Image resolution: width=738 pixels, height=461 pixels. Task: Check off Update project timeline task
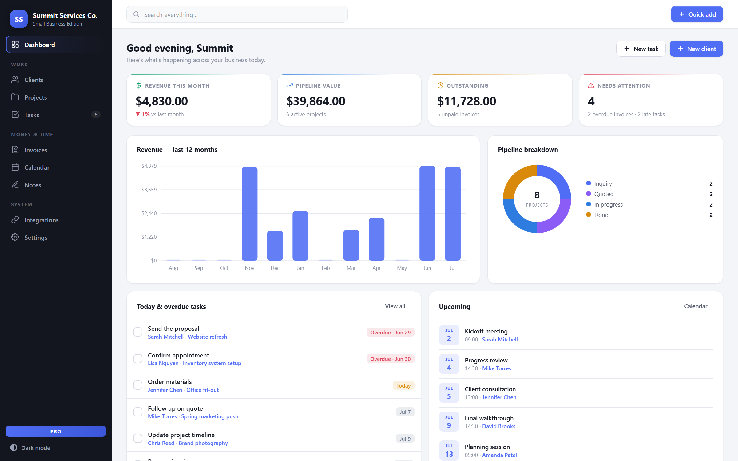pyautogui.click(x=138, y=438)
